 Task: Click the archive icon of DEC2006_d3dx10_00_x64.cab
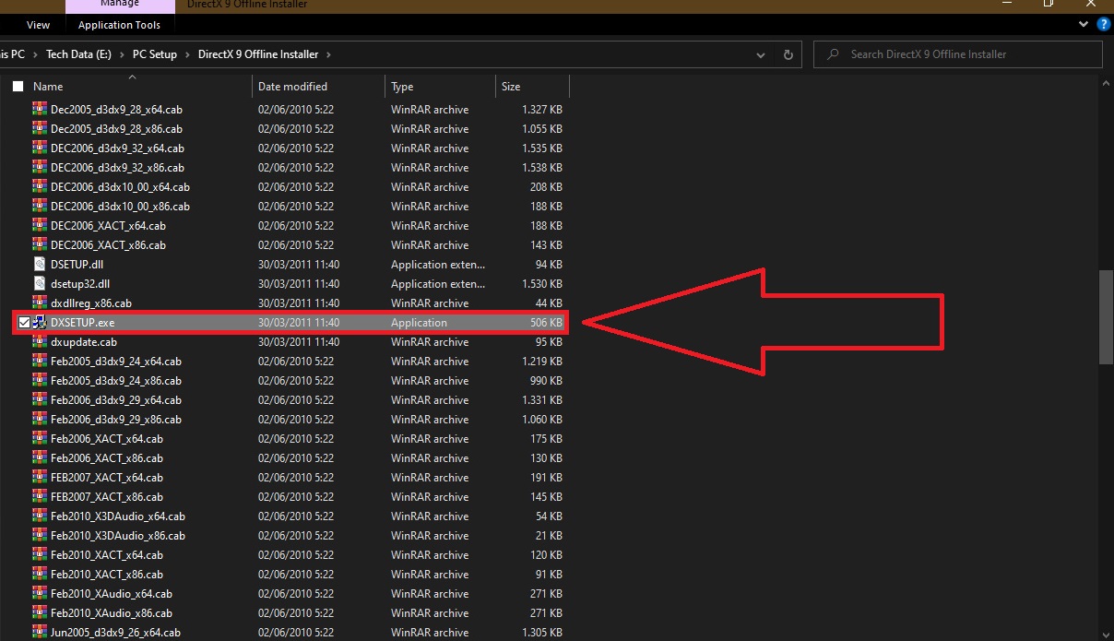pyautogui.click(x=40, y=186)
